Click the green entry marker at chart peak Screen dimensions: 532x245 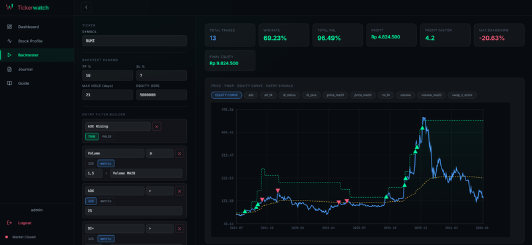422,128
